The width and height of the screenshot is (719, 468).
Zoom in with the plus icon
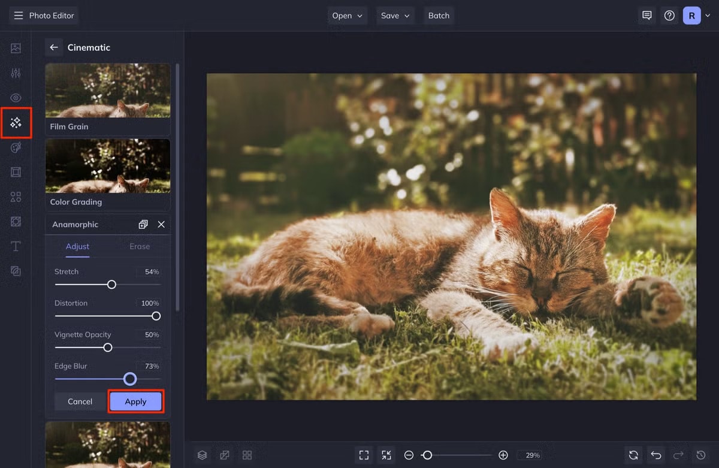coord(503,455)
